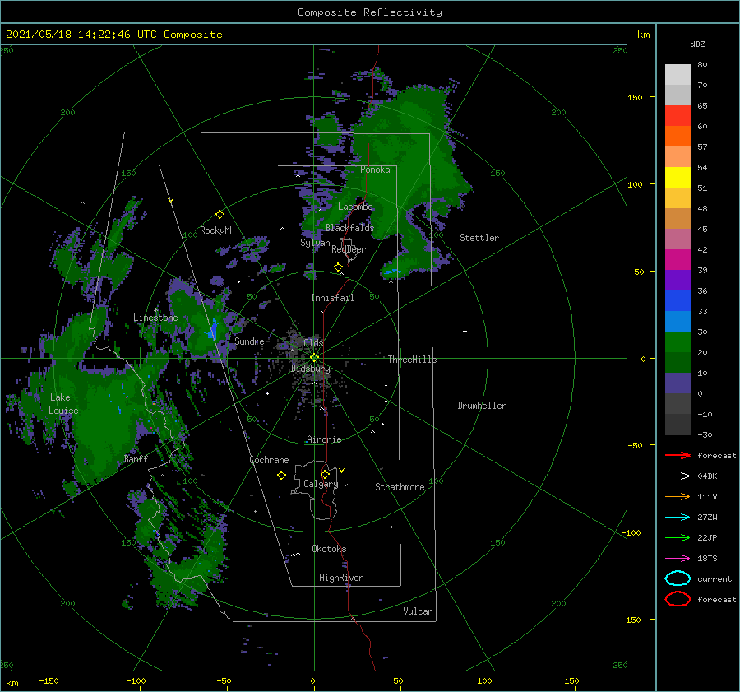Click the white plus marker north of Drumheller
This screenshot has width=740, height=692.
click(465, 331)
